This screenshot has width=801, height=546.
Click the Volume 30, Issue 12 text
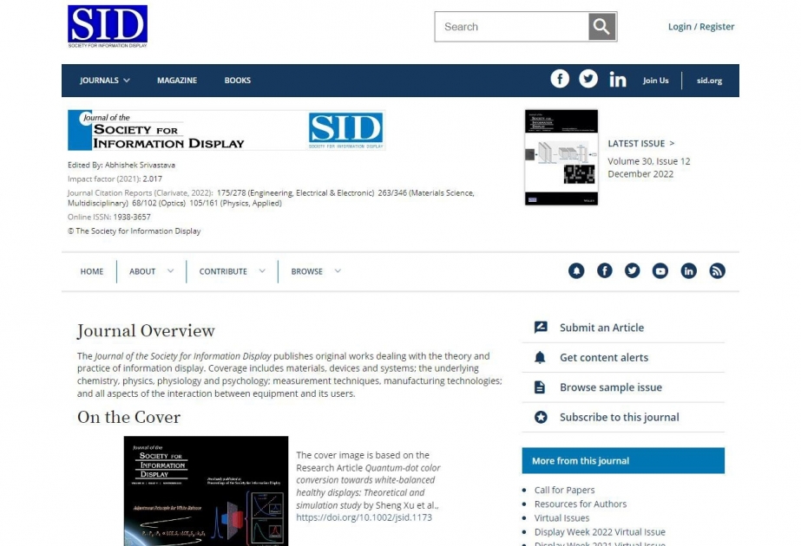click(649, 161)
